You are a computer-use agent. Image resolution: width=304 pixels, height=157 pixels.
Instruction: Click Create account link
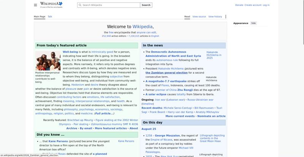pyautogui.click(x=253, y=5)
